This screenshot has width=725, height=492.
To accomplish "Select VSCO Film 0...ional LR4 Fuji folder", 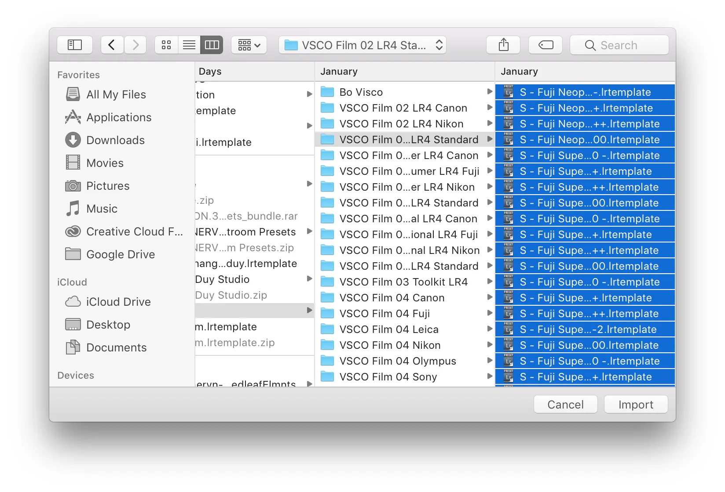I will click(x=405, y=235).
